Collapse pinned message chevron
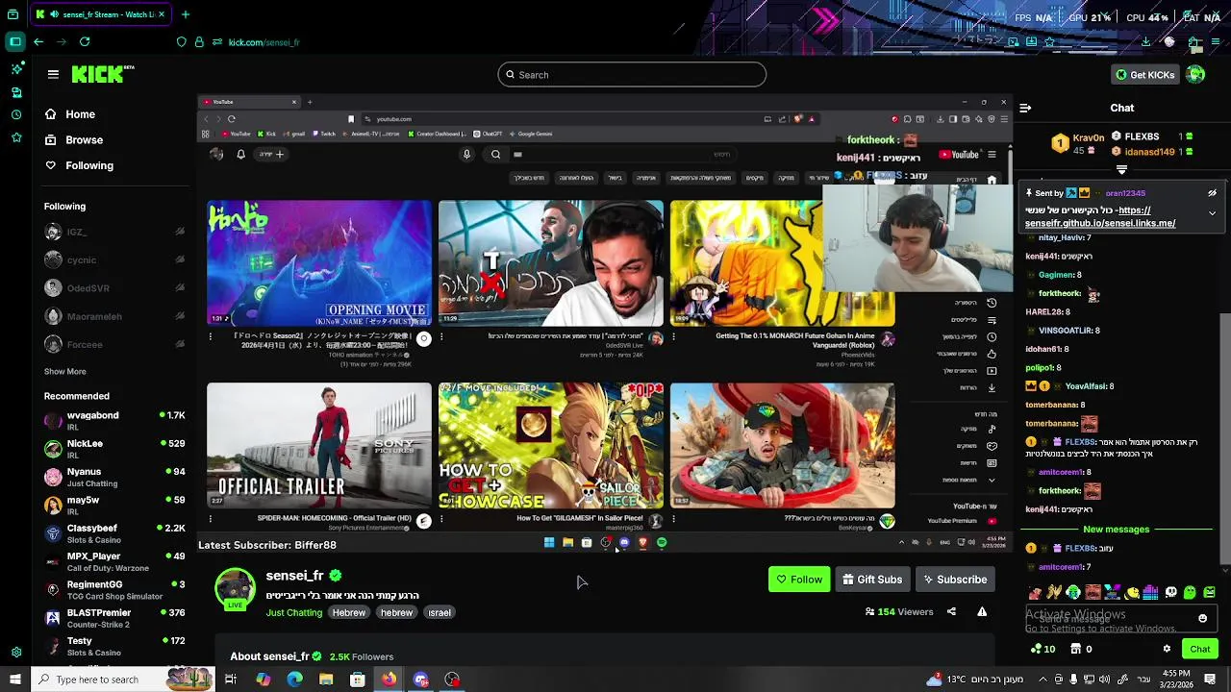This screenshot has height=692, width=1231. 1212,213
